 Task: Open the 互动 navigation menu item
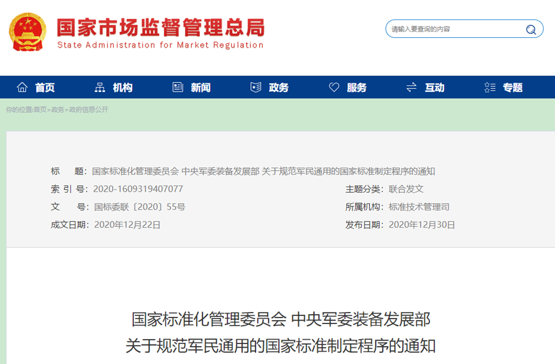(x=435, y=87)
